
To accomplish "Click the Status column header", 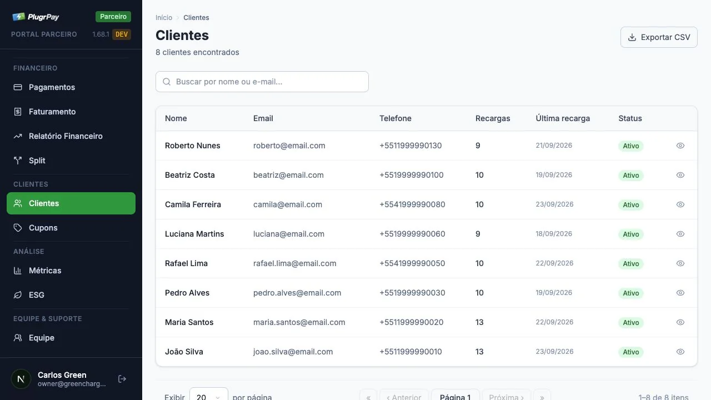I will click(x=630, y=118).
